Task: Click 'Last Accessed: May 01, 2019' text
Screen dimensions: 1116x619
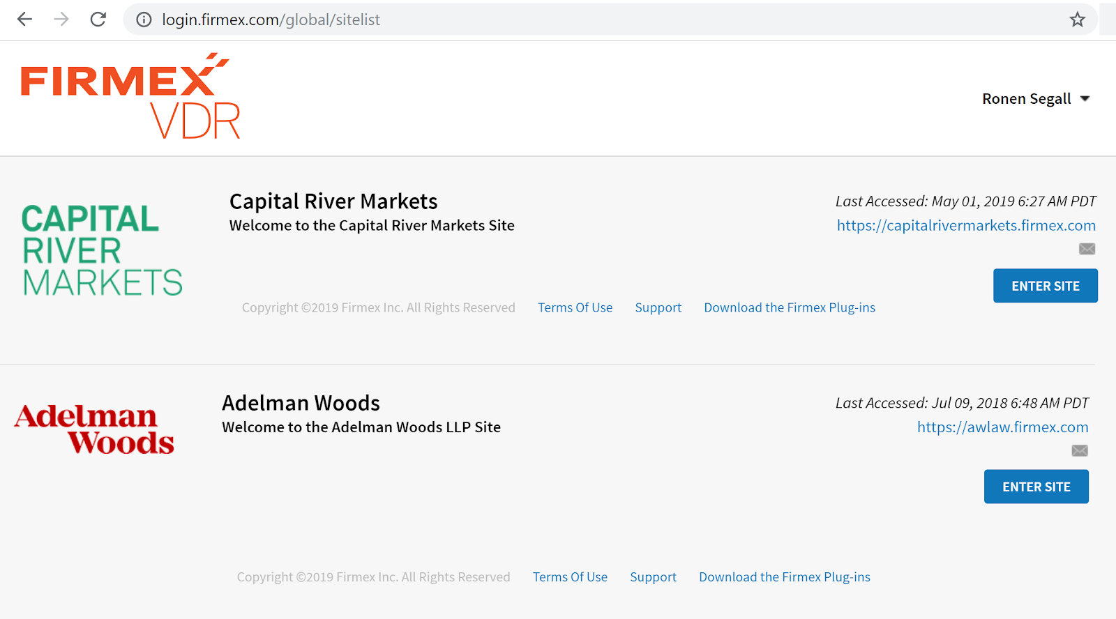Action: click(x=966, y=201)
